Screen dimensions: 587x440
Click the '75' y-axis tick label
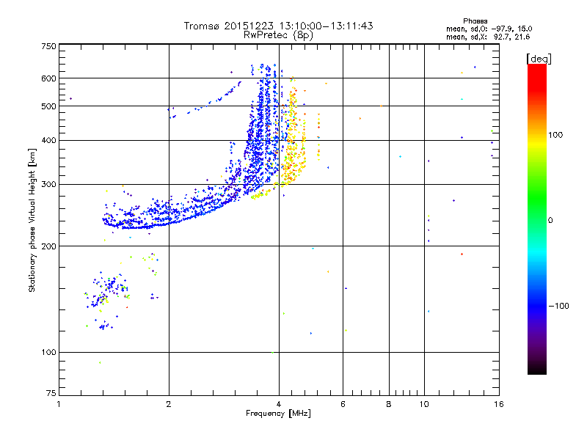point(51,393)
